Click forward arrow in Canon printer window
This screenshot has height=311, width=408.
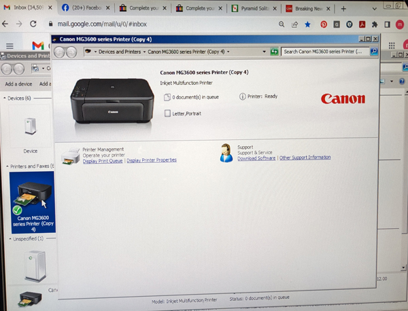coord(71,52)
